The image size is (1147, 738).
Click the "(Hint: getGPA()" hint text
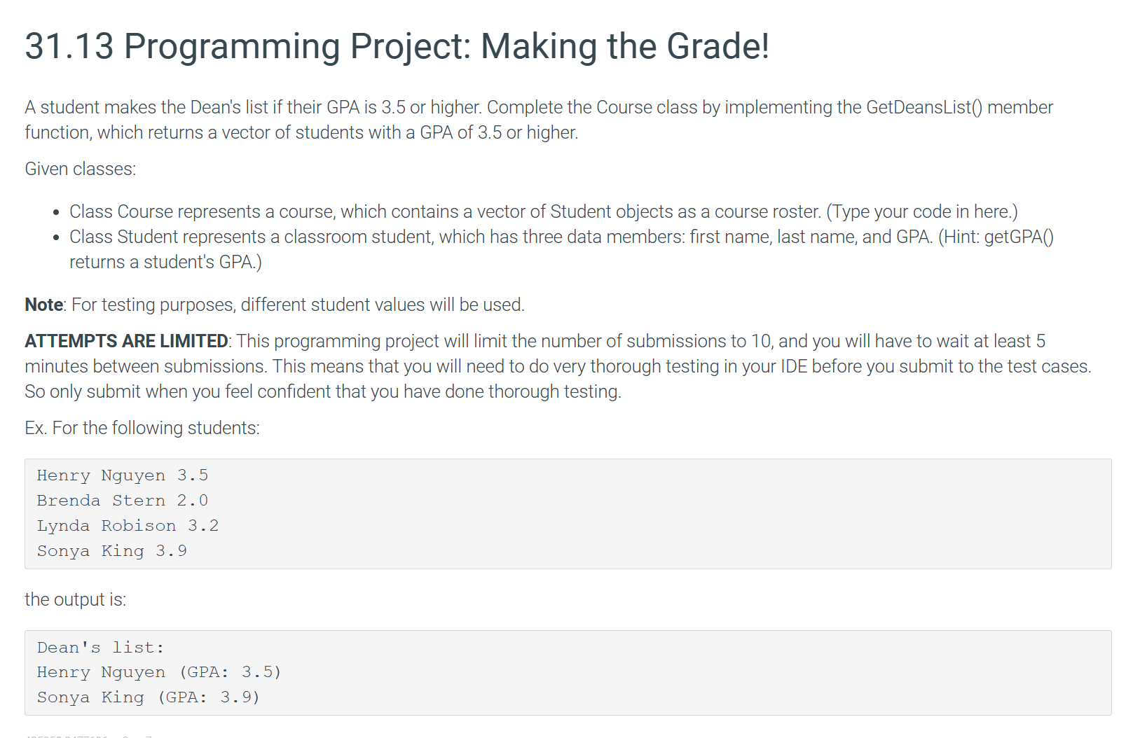click(996, 237)
